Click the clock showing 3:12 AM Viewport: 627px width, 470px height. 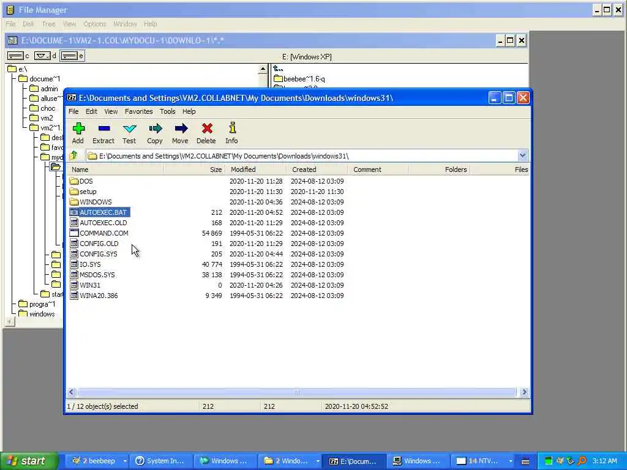(604, 461)
